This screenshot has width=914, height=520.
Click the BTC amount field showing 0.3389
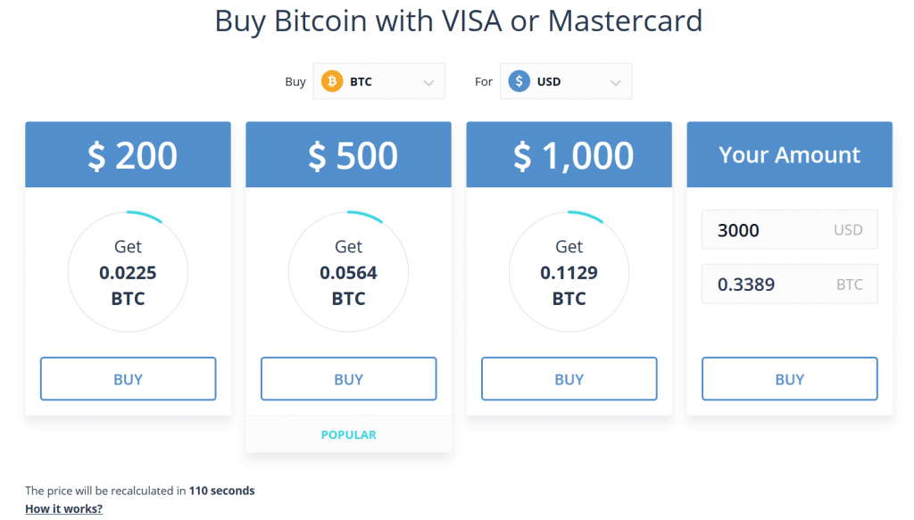790,285
